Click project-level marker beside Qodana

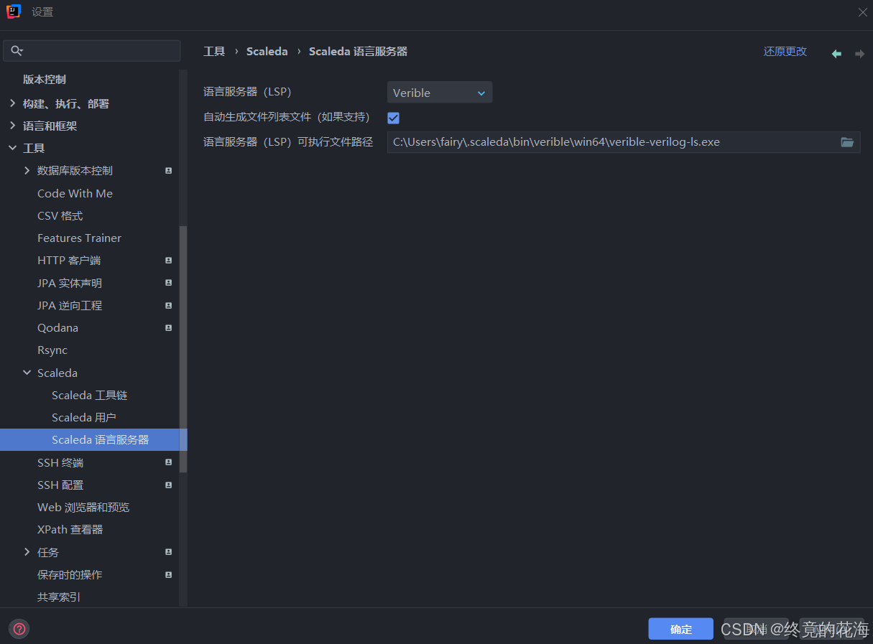[x=168, y=327]
